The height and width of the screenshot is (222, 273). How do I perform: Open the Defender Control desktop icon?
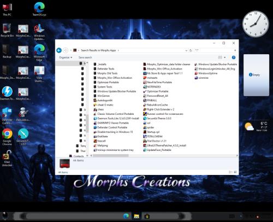point(7,116)
